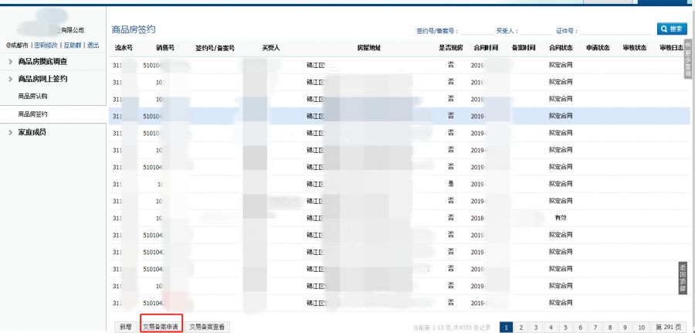The width and height of the screenshot is (695, 333).
Task: Click the 退出 logout link
Action: point(93,46)
